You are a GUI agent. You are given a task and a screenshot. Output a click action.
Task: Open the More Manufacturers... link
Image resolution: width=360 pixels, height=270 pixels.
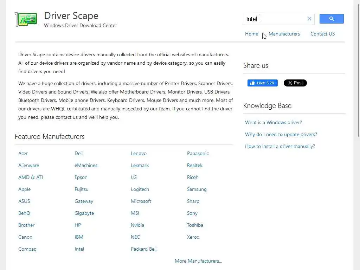[x=198, y=261]
